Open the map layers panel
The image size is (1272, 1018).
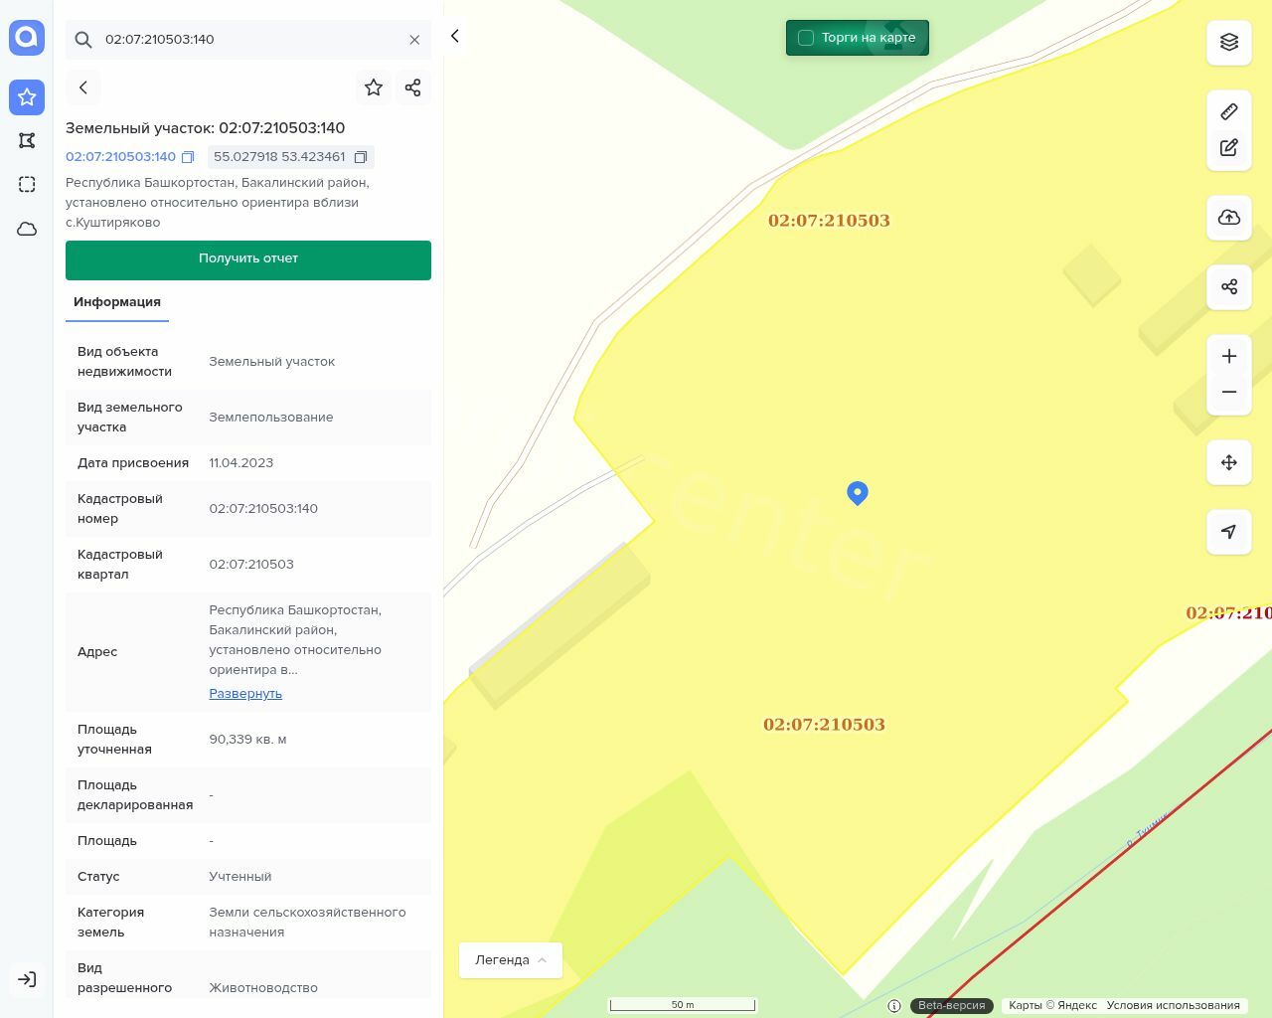1229,42
